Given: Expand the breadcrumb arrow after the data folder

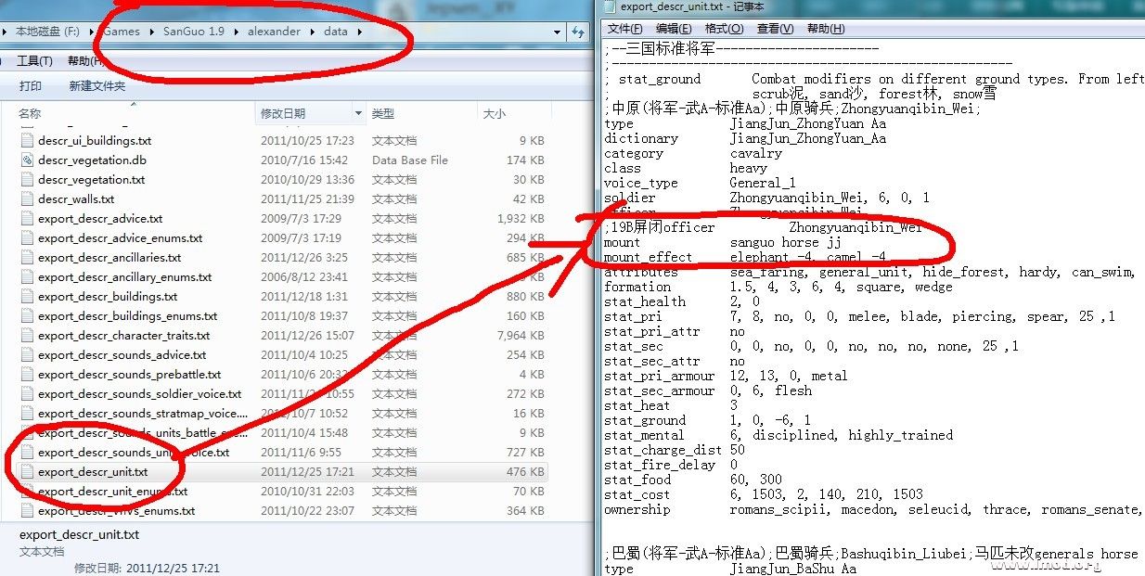Looking at the screenshot, I should [x=359, y=32].
